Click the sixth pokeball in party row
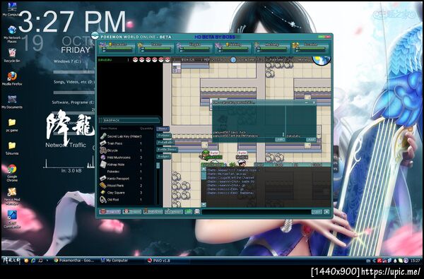The height and width of the screenshot is (279, 424). coord(167,59)
